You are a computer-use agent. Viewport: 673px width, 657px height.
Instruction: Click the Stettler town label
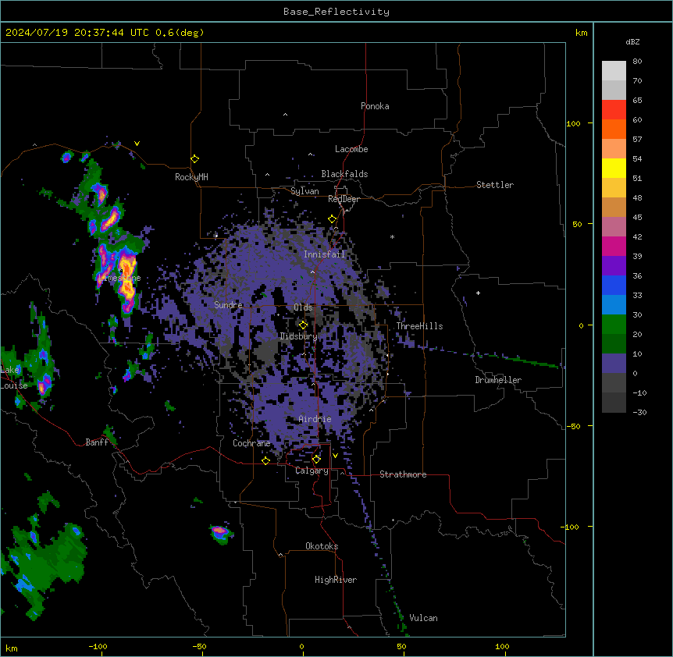click(495, 185)
